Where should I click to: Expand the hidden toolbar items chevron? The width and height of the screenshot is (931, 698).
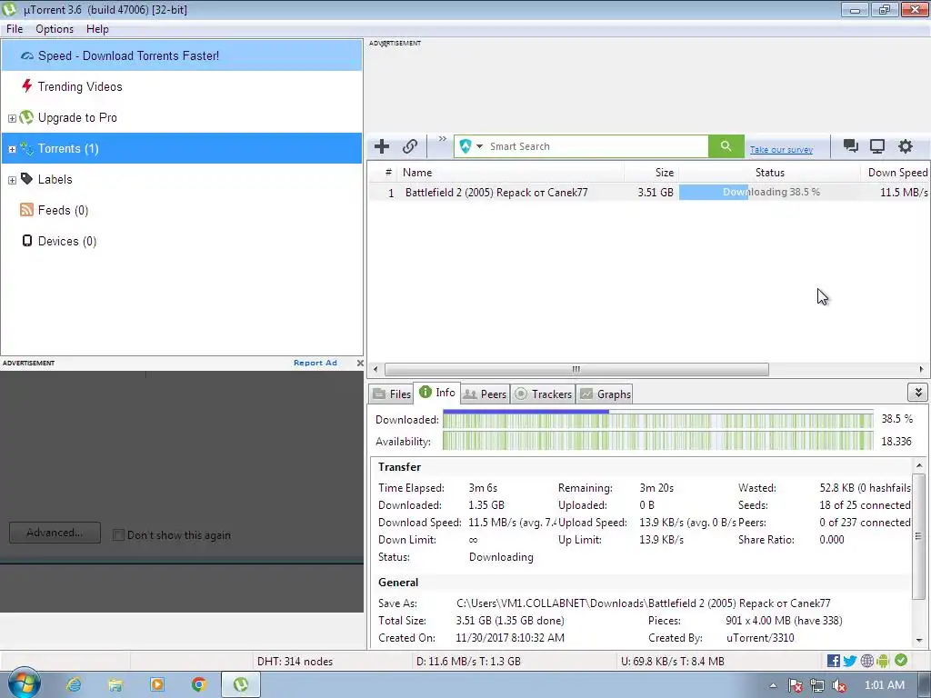point(443,139)
